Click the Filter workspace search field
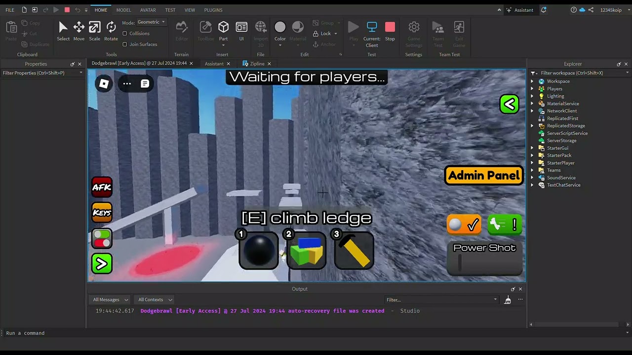The width and height of the screenshot is (632, 355). 580,73
